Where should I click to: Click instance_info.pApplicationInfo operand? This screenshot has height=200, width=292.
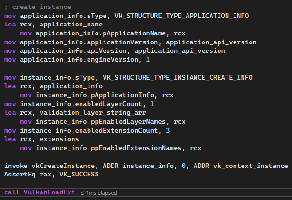(x=95, y=95)
